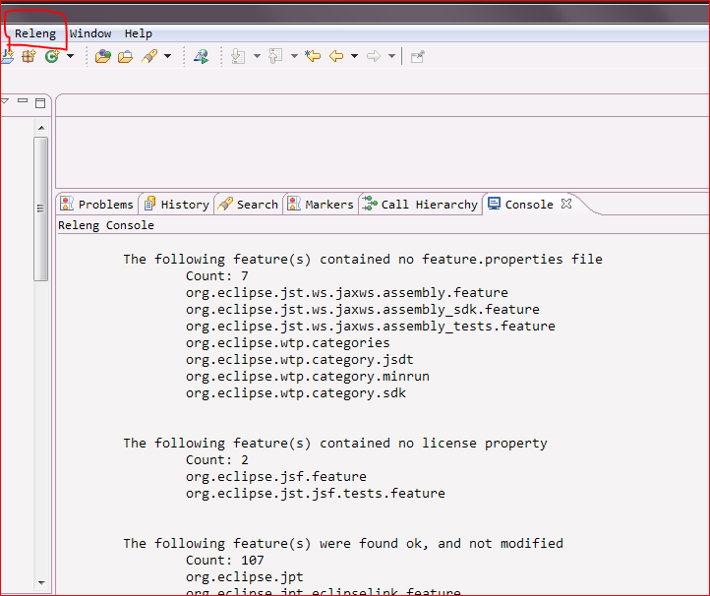
Task: Click 'org.eclipse.jst.ws.jaxws.assembly.feature' line
Action: coord(347,293)
